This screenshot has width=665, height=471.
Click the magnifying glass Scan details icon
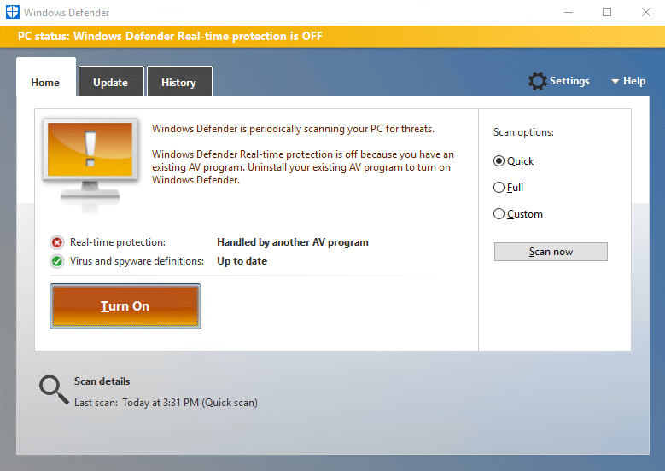tap(54, 390)
